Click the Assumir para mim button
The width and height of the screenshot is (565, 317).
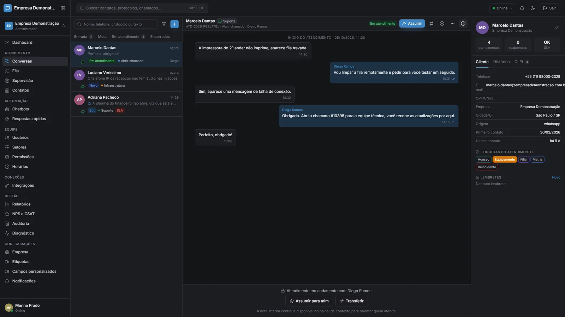[309, 301]
